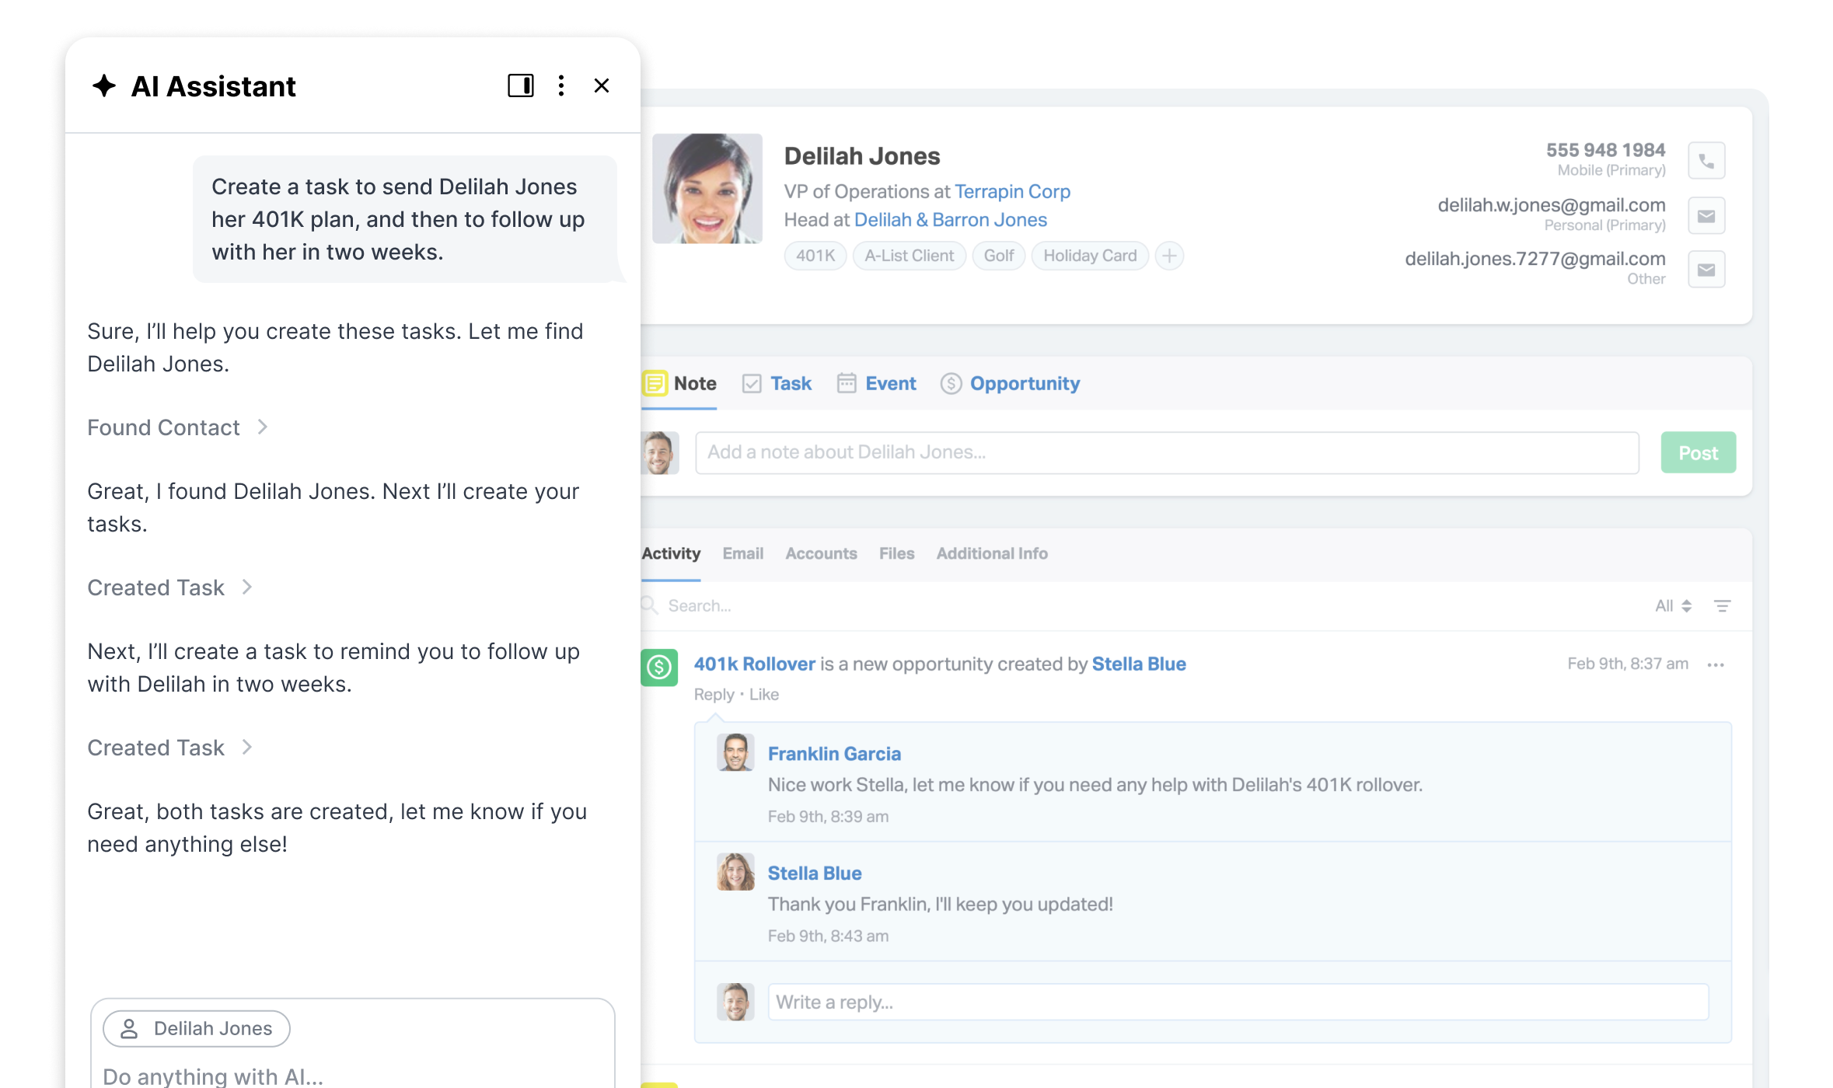The width and height of the screenshot is (1833, 1088).
Task: Switch to the Accounts tab
Action: click(821, 553)
